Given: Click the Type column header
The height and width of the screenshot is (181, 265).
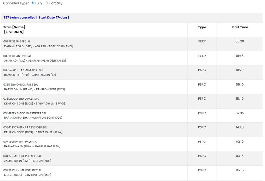Looking at the screenshot, I should click(x=202, y=27).
